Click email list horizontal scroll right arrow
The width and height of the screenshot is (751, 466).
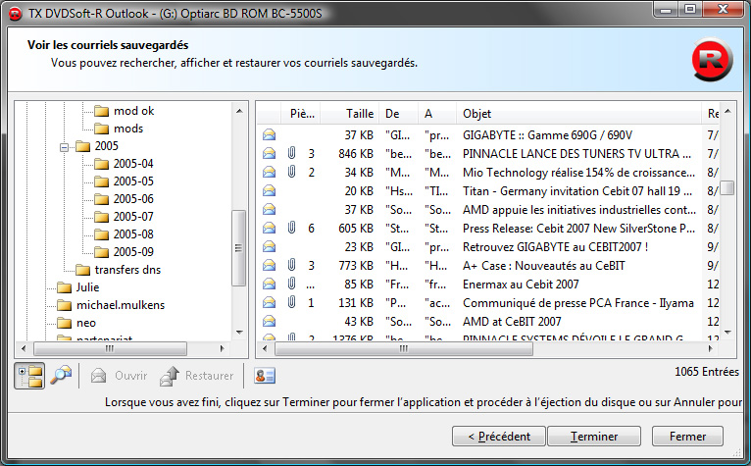[711, 349]
